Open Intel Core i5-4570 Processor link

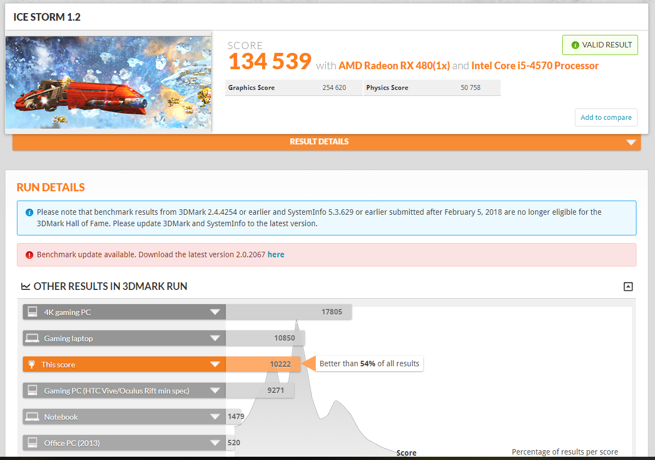(535, 66)
